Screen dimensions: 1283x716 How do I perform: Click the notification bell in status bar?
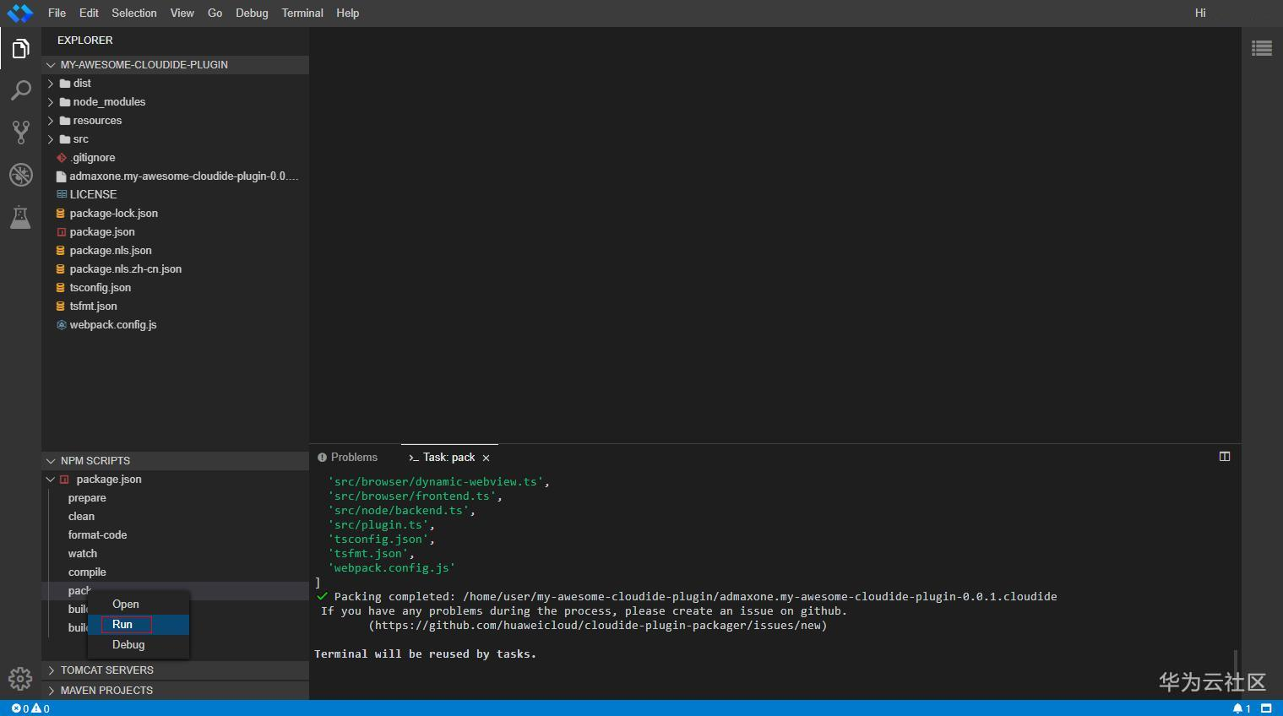click(x=1238, y=708)
